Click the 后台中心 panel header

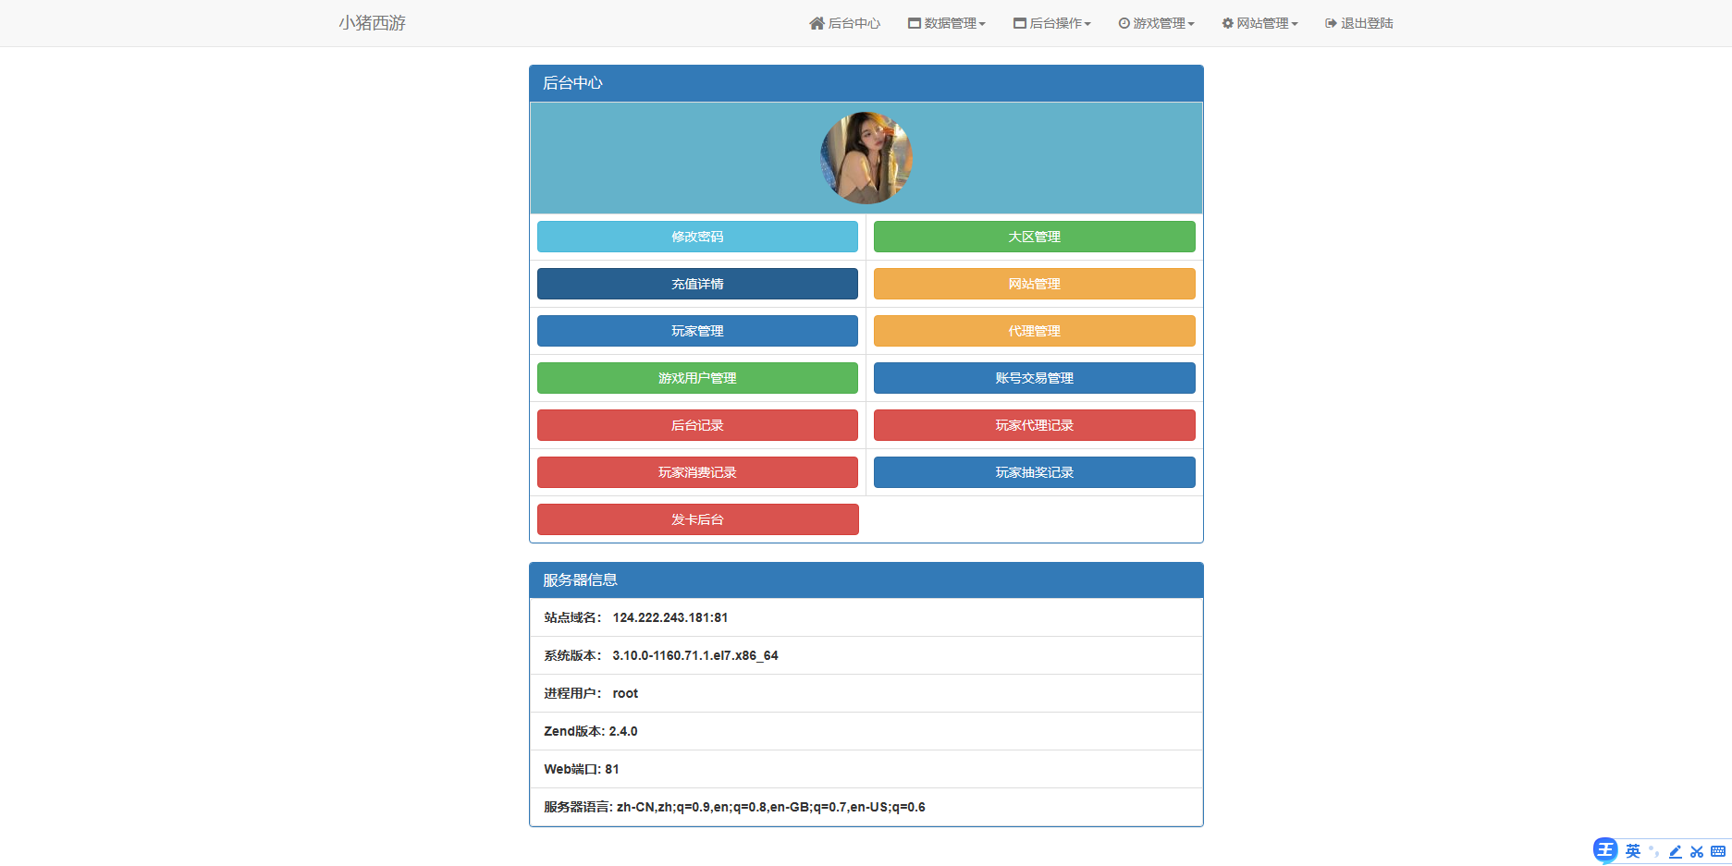tap(866, 83)
